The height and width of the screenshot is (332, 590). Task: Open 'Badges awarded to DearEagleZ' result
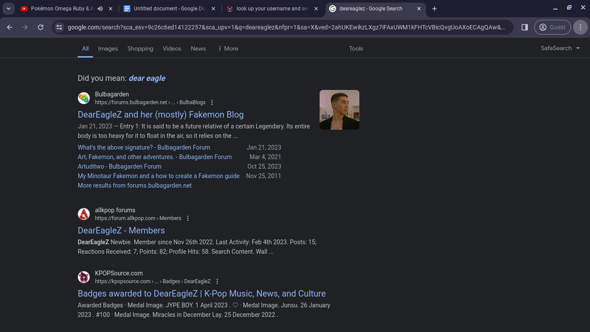click(x=202, y=294)
